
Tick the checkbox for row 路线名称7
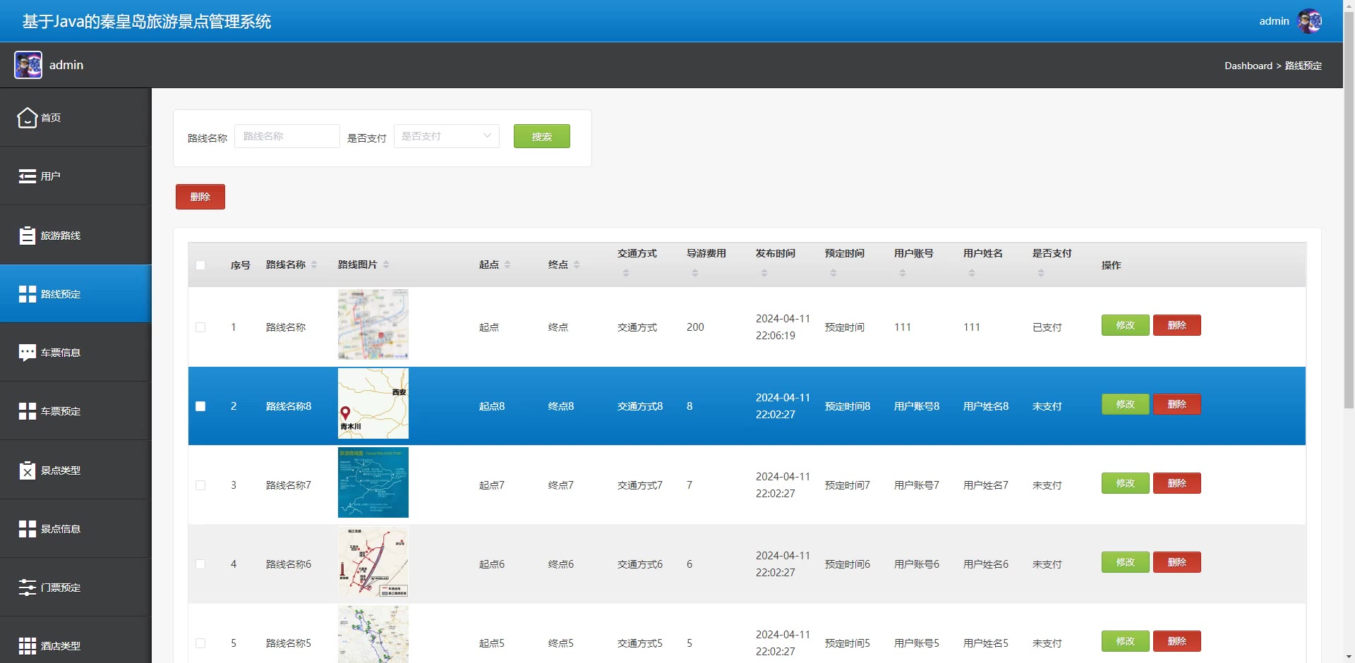[200, 485]
